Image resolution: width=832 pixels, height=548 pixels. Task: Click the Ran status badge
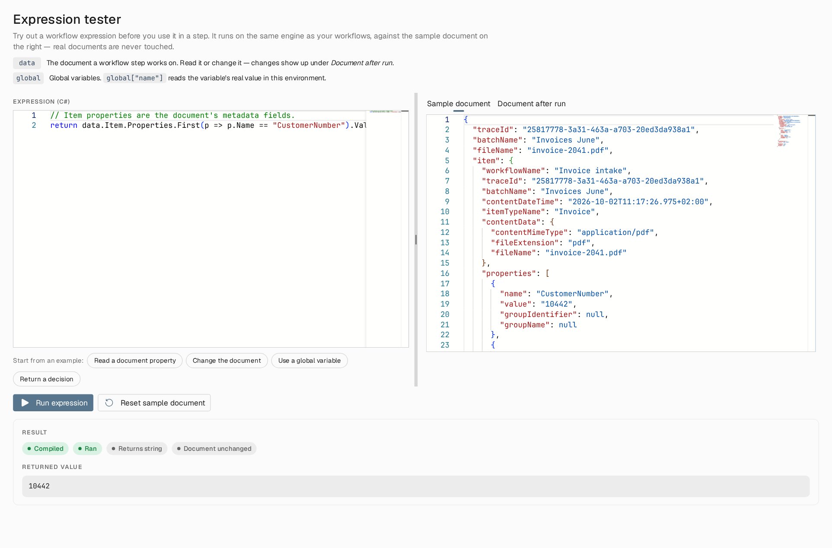(x=87, y=449)
